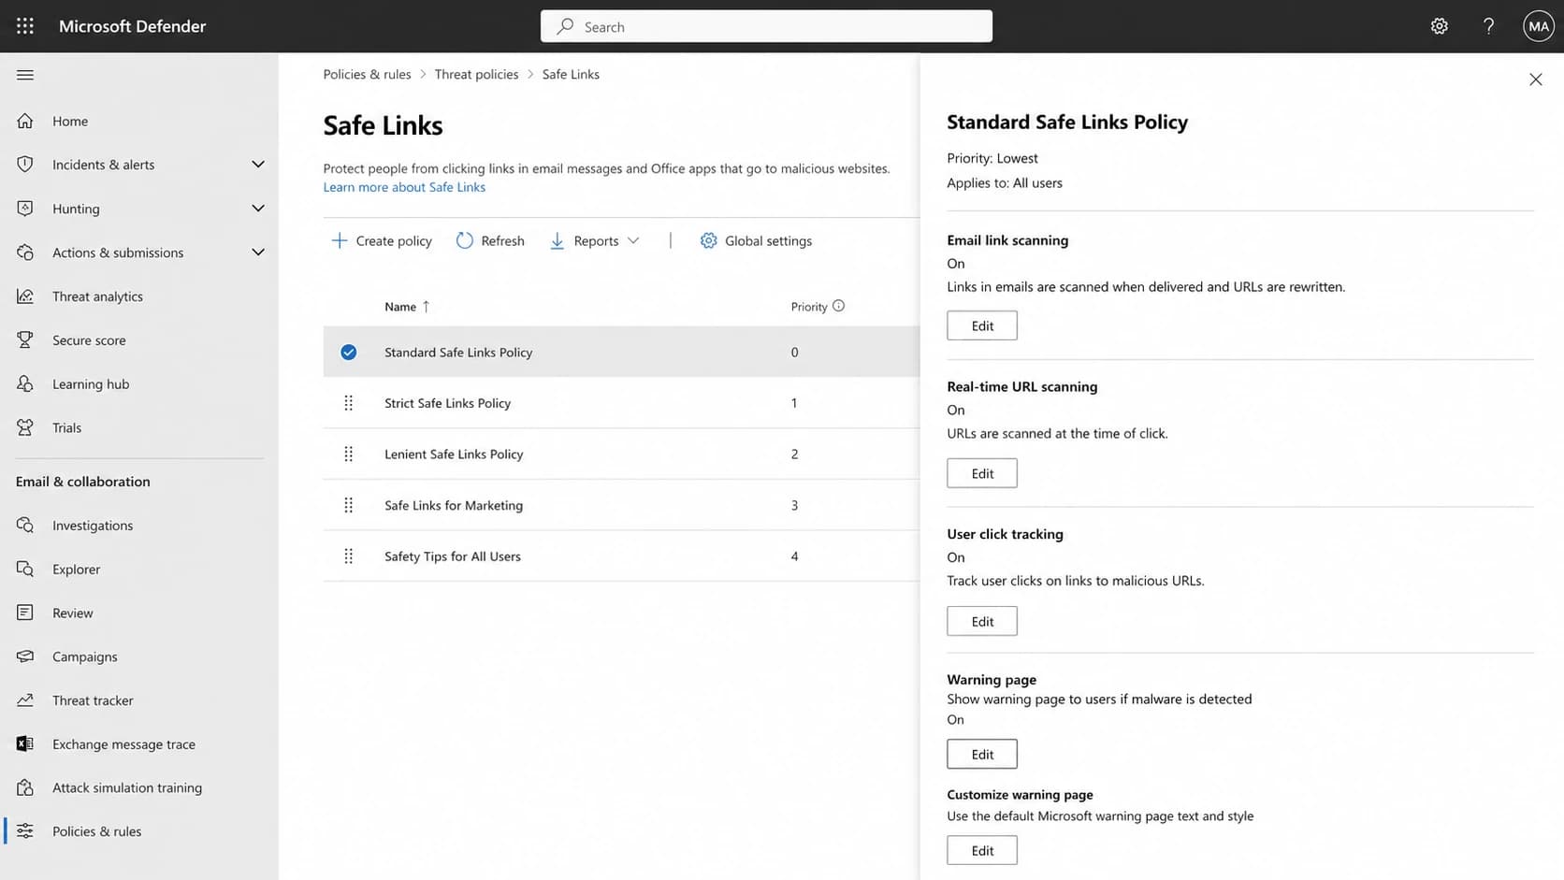The height and width of the screenshot is (880, 1564).
Task: Open the help question mark icon
Action: 1488,26
